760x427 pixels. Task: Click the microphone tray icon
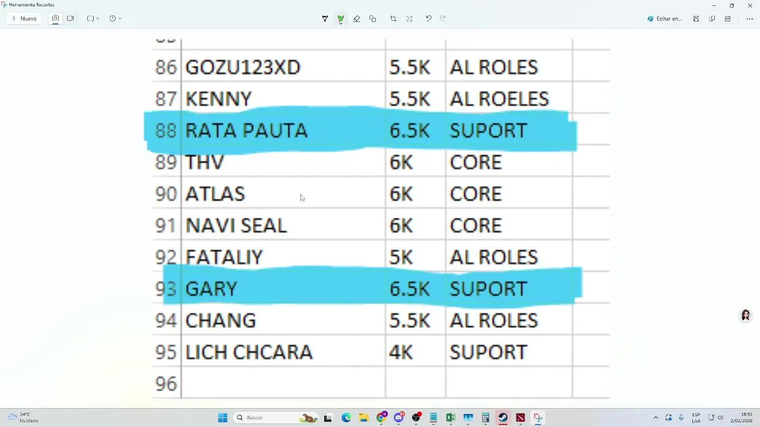[681, 418]
